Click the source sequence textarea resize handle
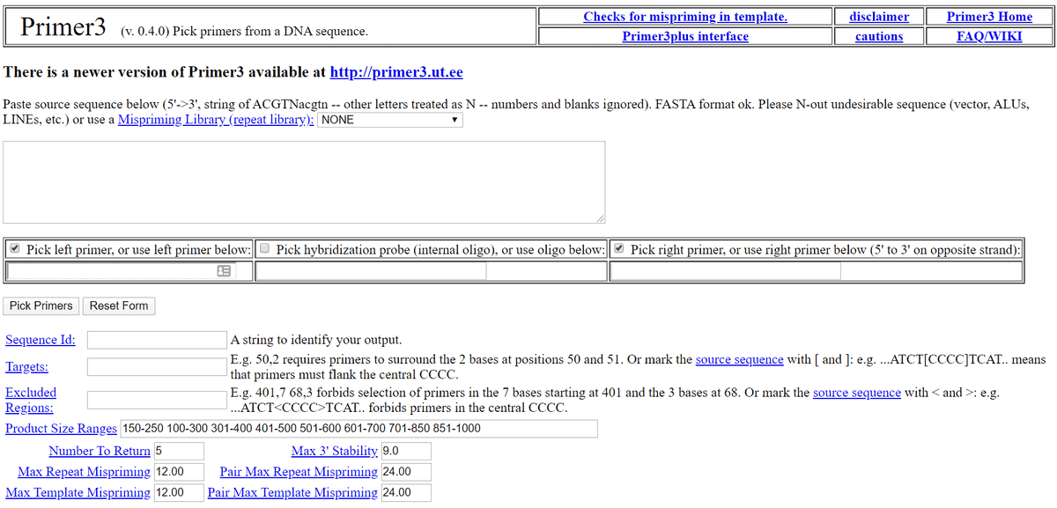 click(600, 218)
